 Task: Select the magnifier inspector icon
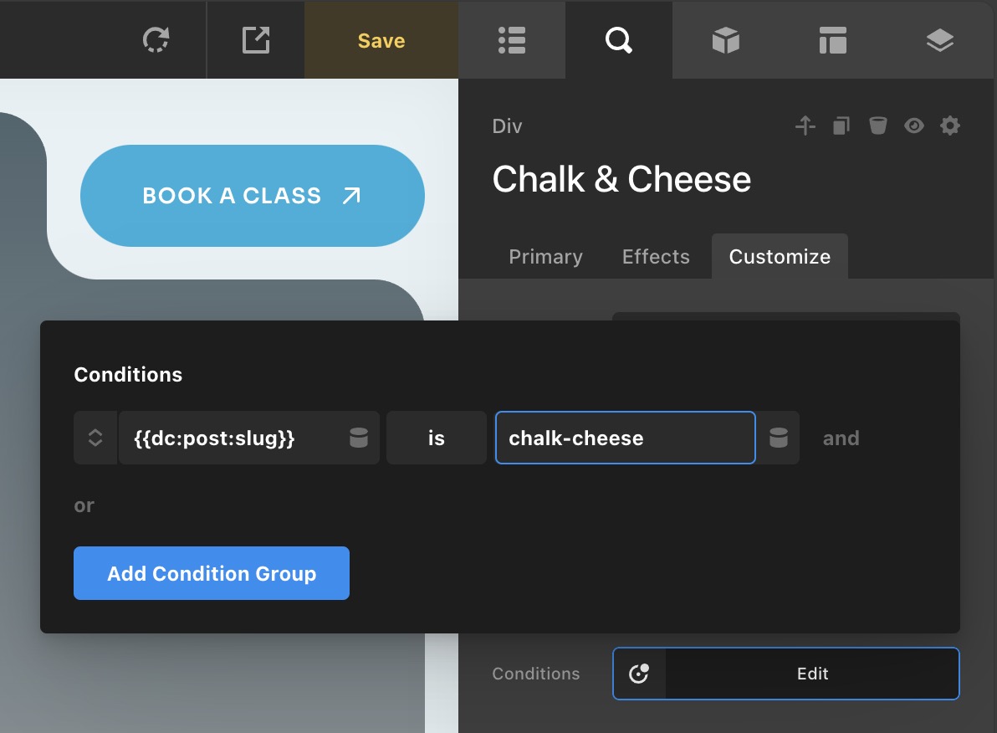[x=619, y=40]
